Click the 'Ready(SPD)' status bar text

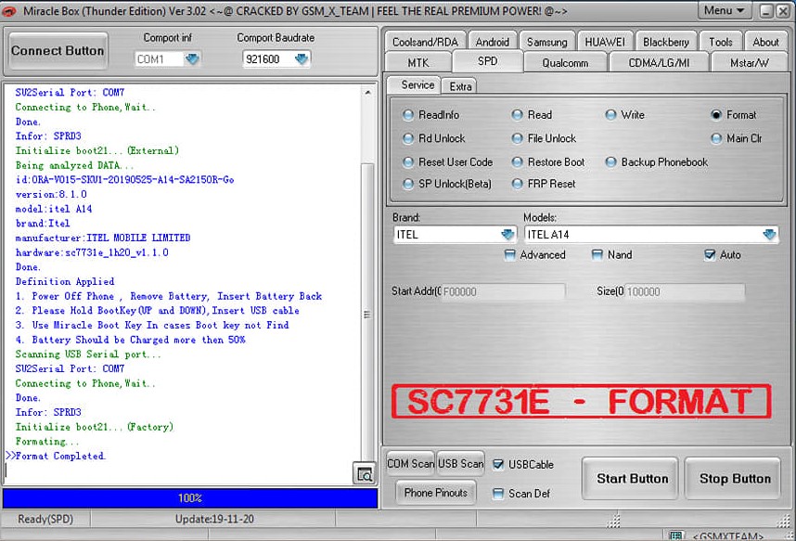[45, 519]
